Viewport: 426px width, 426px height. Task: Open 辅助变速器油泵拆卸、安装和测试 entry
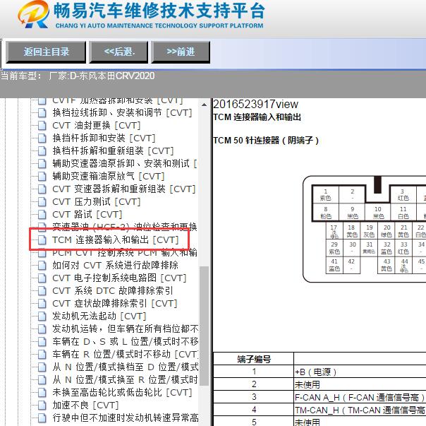(x=125, y=163)
